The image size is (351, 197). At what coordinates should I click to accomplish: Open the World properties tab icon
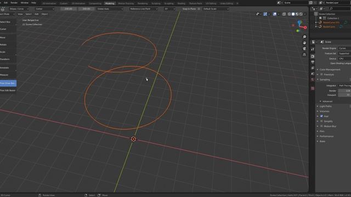tap(313, 79)
